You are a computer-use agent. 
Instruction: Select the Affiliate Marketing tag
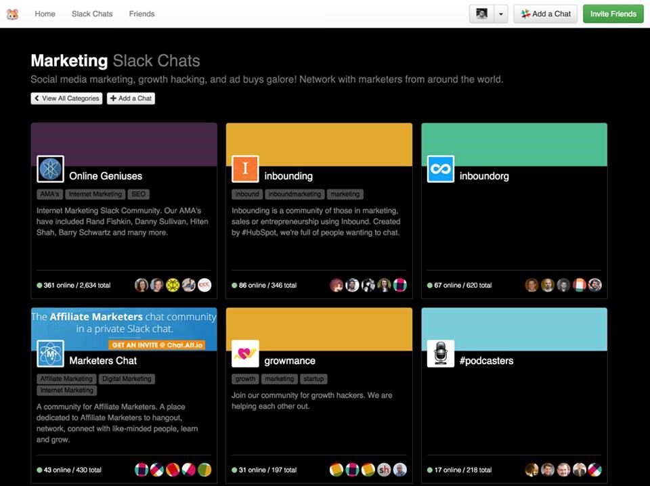(x=66, y=379)
